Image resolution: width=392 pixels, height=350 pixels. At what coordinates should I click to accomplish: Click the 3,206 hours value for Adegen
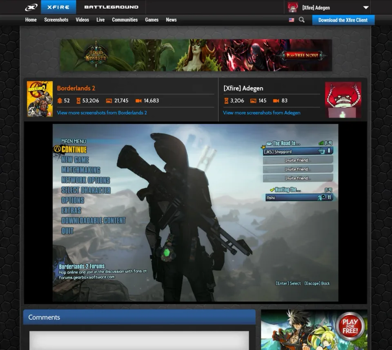pos(237,101)
